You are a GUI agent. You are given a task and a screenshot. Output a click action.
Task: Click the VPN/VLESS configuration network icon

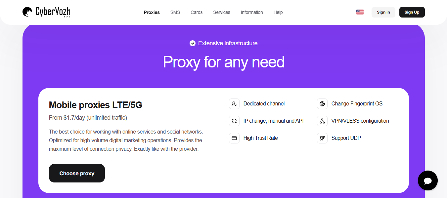pos(322,121)
